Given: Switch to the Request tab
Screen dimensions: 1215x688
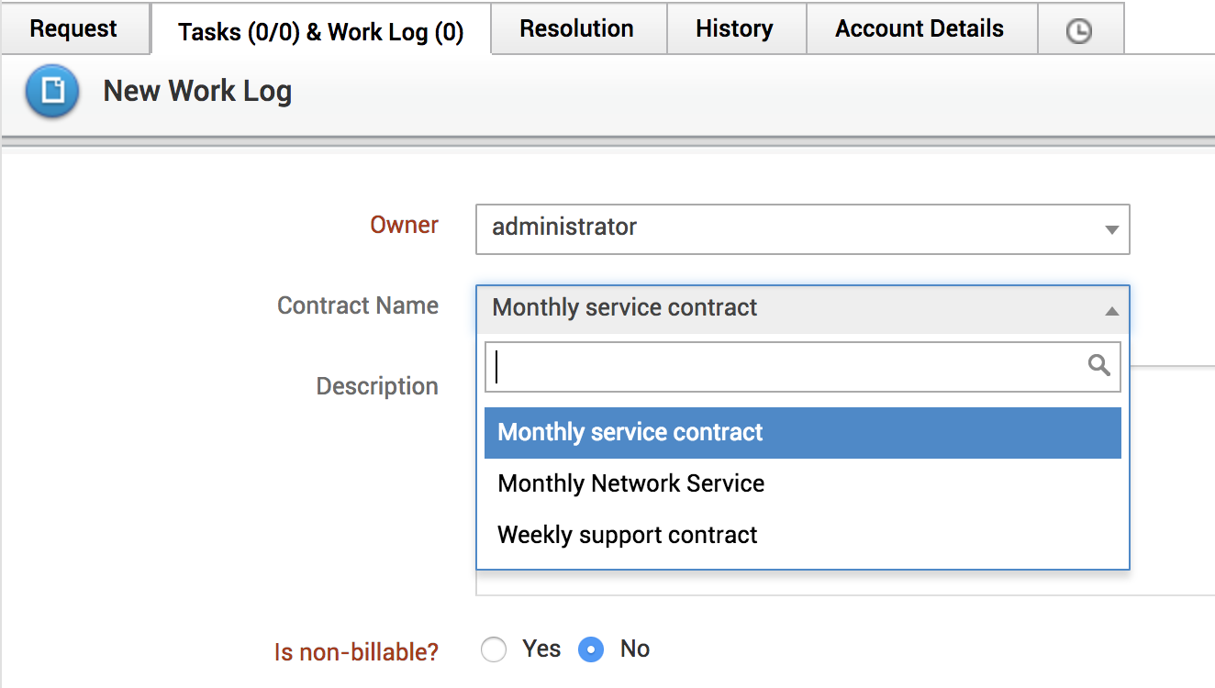Looking at the screenshot, I should point(73,29).
